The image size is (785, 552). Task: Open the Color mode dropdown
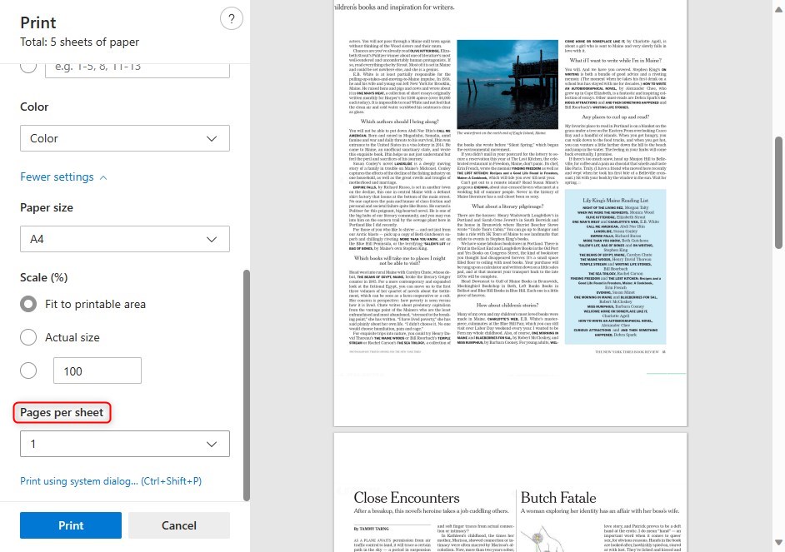tap(124, 138)
